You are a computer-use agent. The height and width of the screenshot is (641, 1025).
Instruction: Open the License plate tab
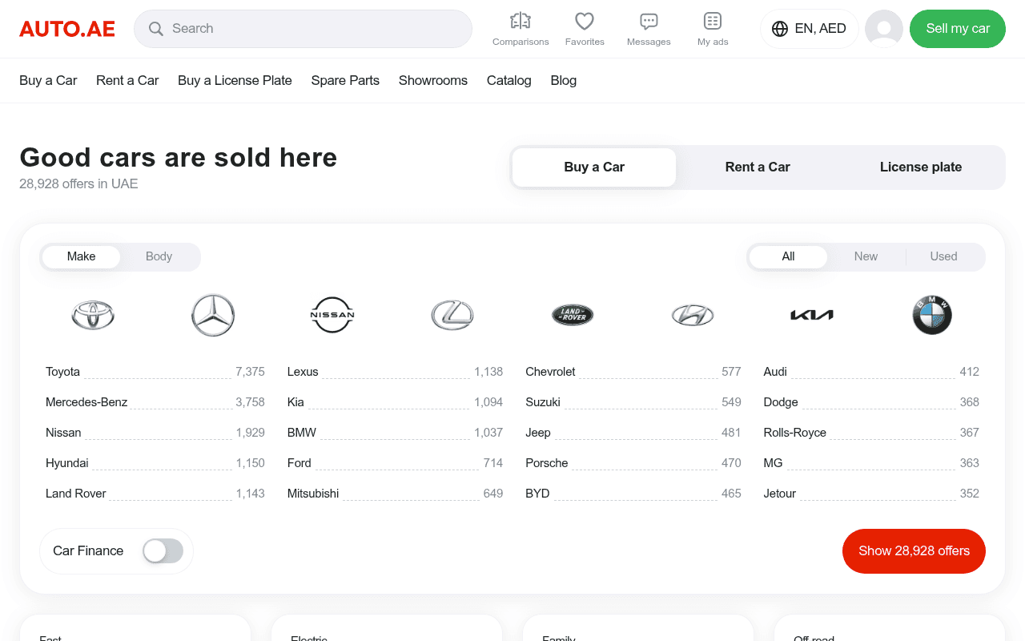(x=921, y=167)
